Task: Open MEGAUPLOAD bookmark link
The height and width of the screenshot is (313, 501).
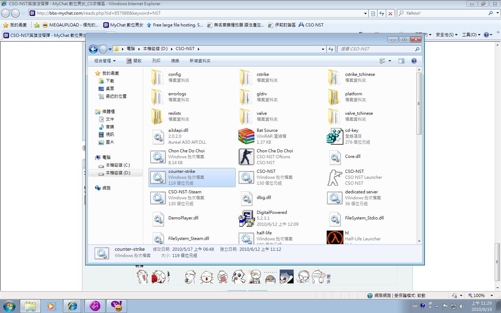Action: click(71, 25)
